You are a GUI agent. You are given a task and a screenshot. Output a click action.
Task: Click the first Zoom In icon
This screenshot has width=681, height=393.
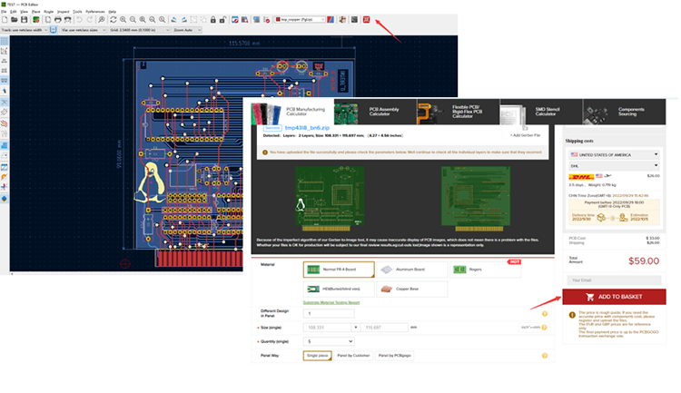click(x=123, y=20)
